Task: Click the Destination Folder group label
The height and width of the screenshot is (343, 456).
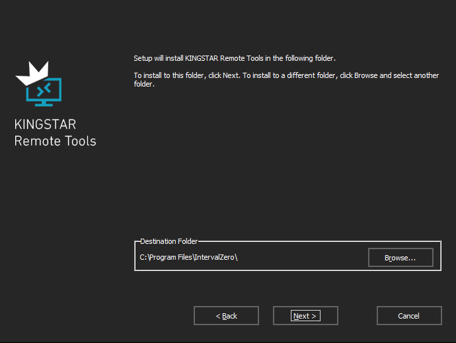Action: pyautogui.click(x=169, y=241)
